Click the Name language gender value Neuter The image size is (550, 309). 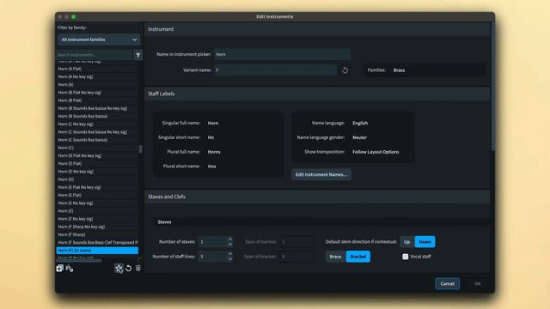click(359, 137)
